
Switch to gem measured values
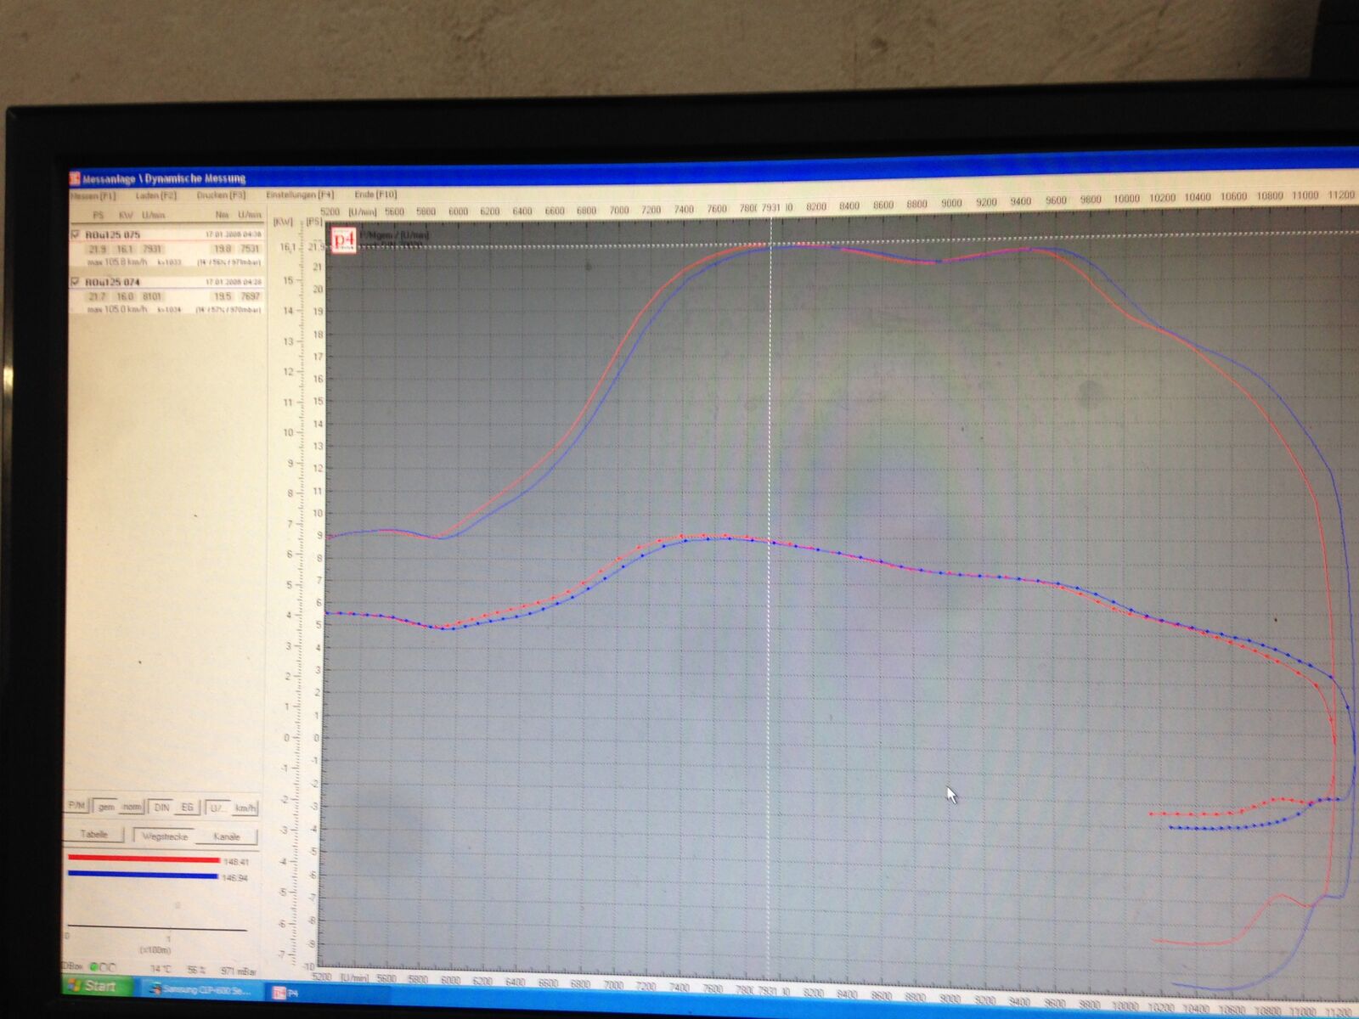click(x=106, y=807)
